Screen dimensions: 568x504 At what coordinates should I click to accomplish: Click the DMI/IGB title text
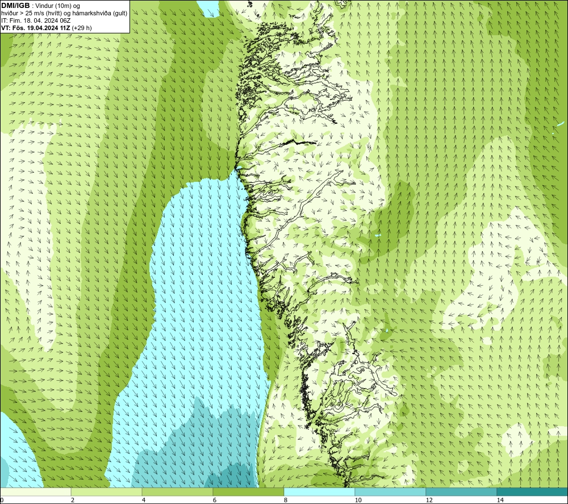15,6
